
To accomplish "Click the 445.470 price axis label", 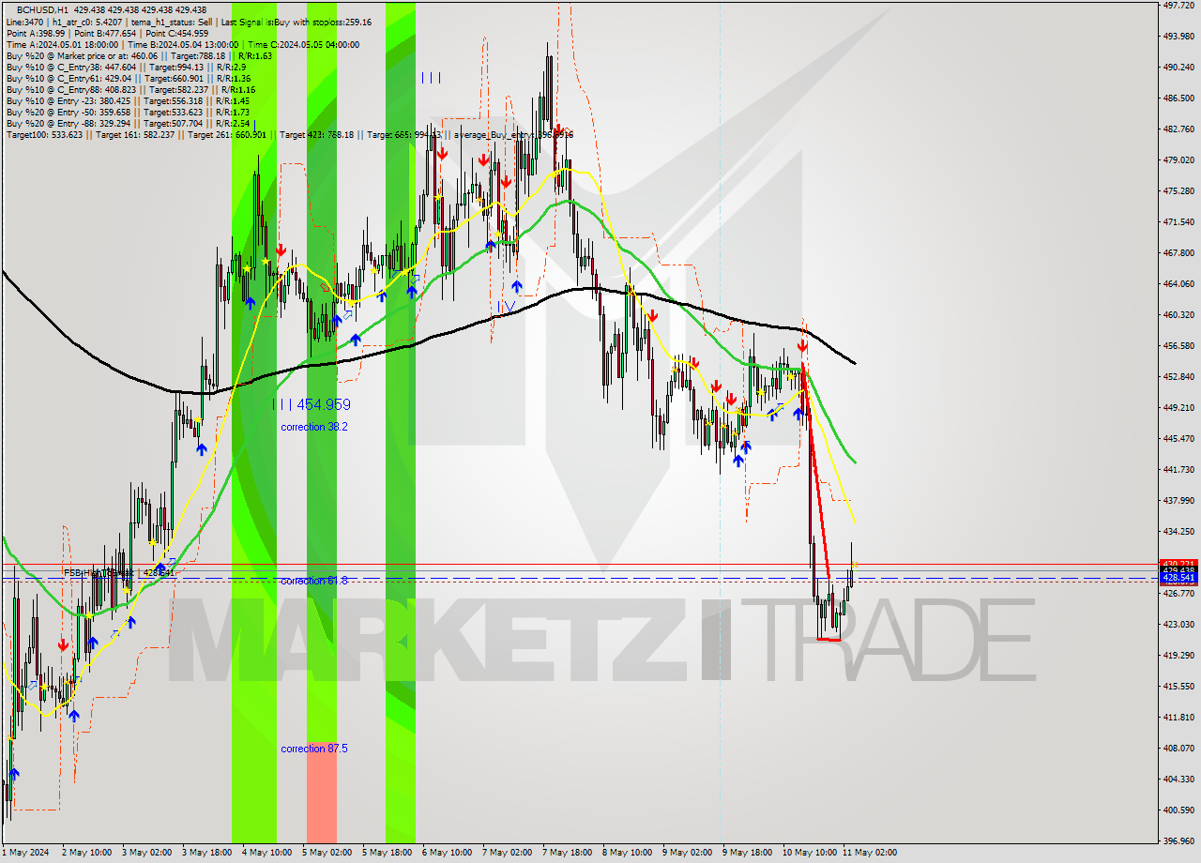I will (x=1178, y=439).
